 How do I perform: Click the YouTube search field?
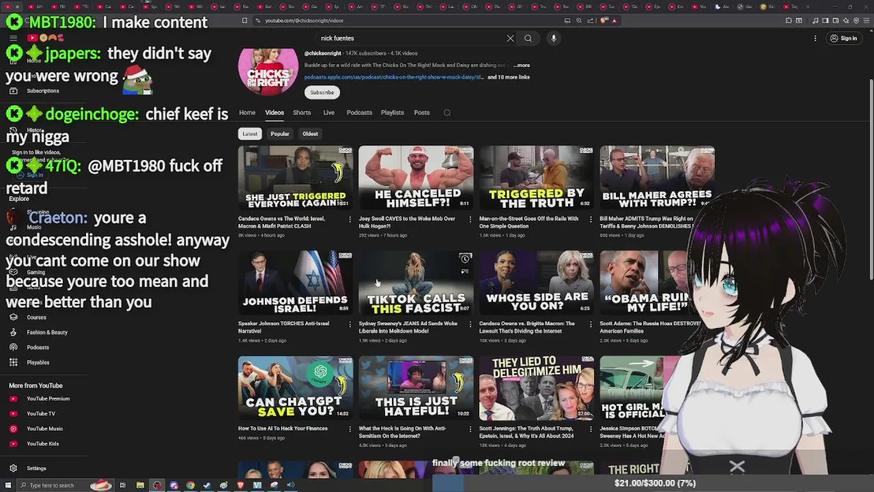(410, 38)
